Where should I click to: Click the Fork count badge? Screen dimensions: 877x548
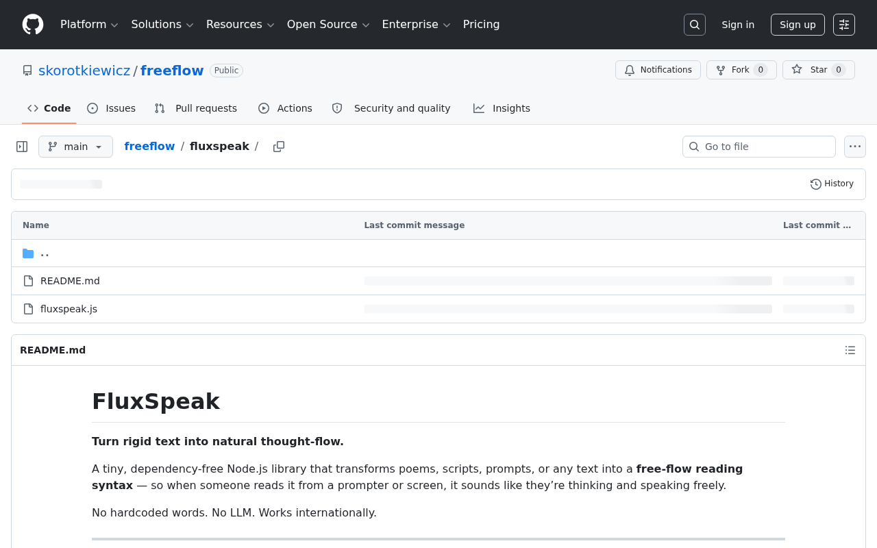click(x=761, y=70)
